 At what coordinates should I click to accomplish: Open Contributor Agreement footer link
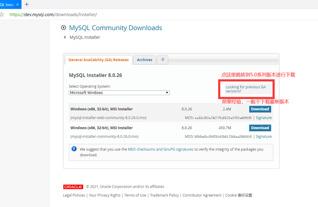(x=202, y=195)
